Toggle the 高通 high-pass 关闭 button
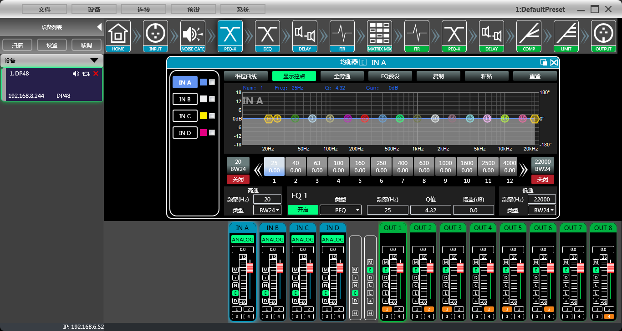This screenshot has width=622, height=331. 238,180
